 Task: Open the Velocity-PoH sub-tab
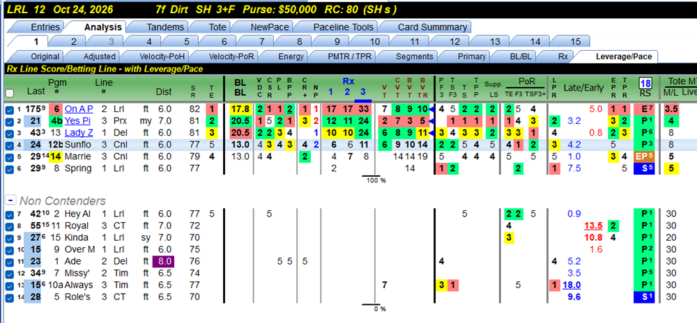click(162, 57)
